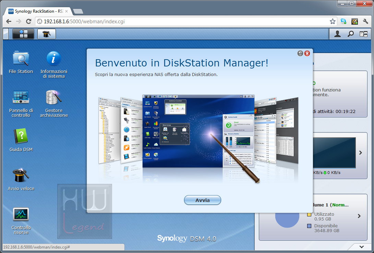Click the Skype extension icon
This screenshot has width=374, height=253.
pyautogui.click(x=343, y=22)
